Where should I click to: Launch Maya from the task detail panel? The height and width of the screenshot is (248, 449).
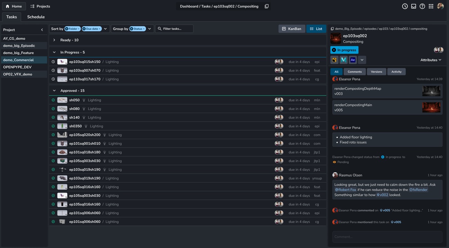[343, 60]
